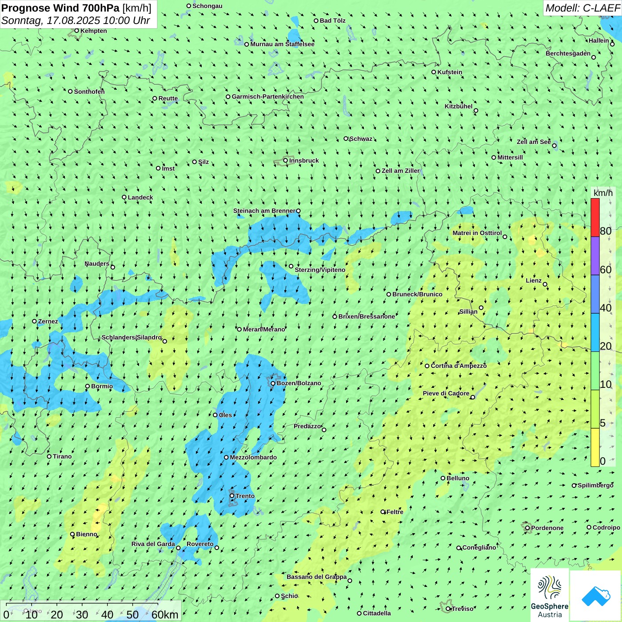Click the 'Bad Tölz' label
The image size is (622, 622).
click(x=333, y=20)
